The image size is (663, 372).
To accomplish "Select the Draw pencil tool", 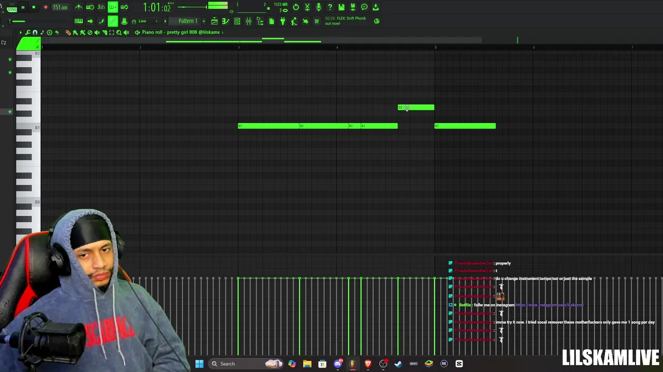I will click(x=68, y=32).
